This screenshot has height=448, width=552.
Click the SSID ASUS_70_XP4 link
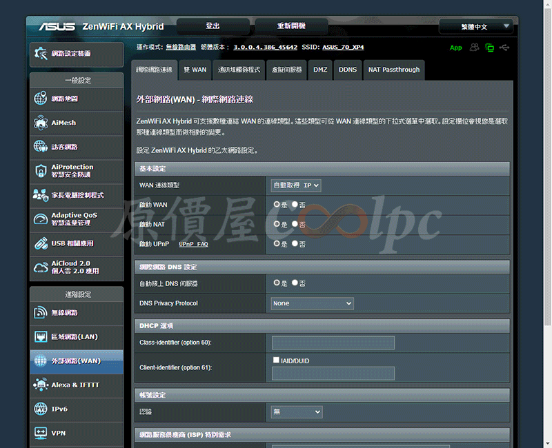pyautogui.click(x=343, y=47)
